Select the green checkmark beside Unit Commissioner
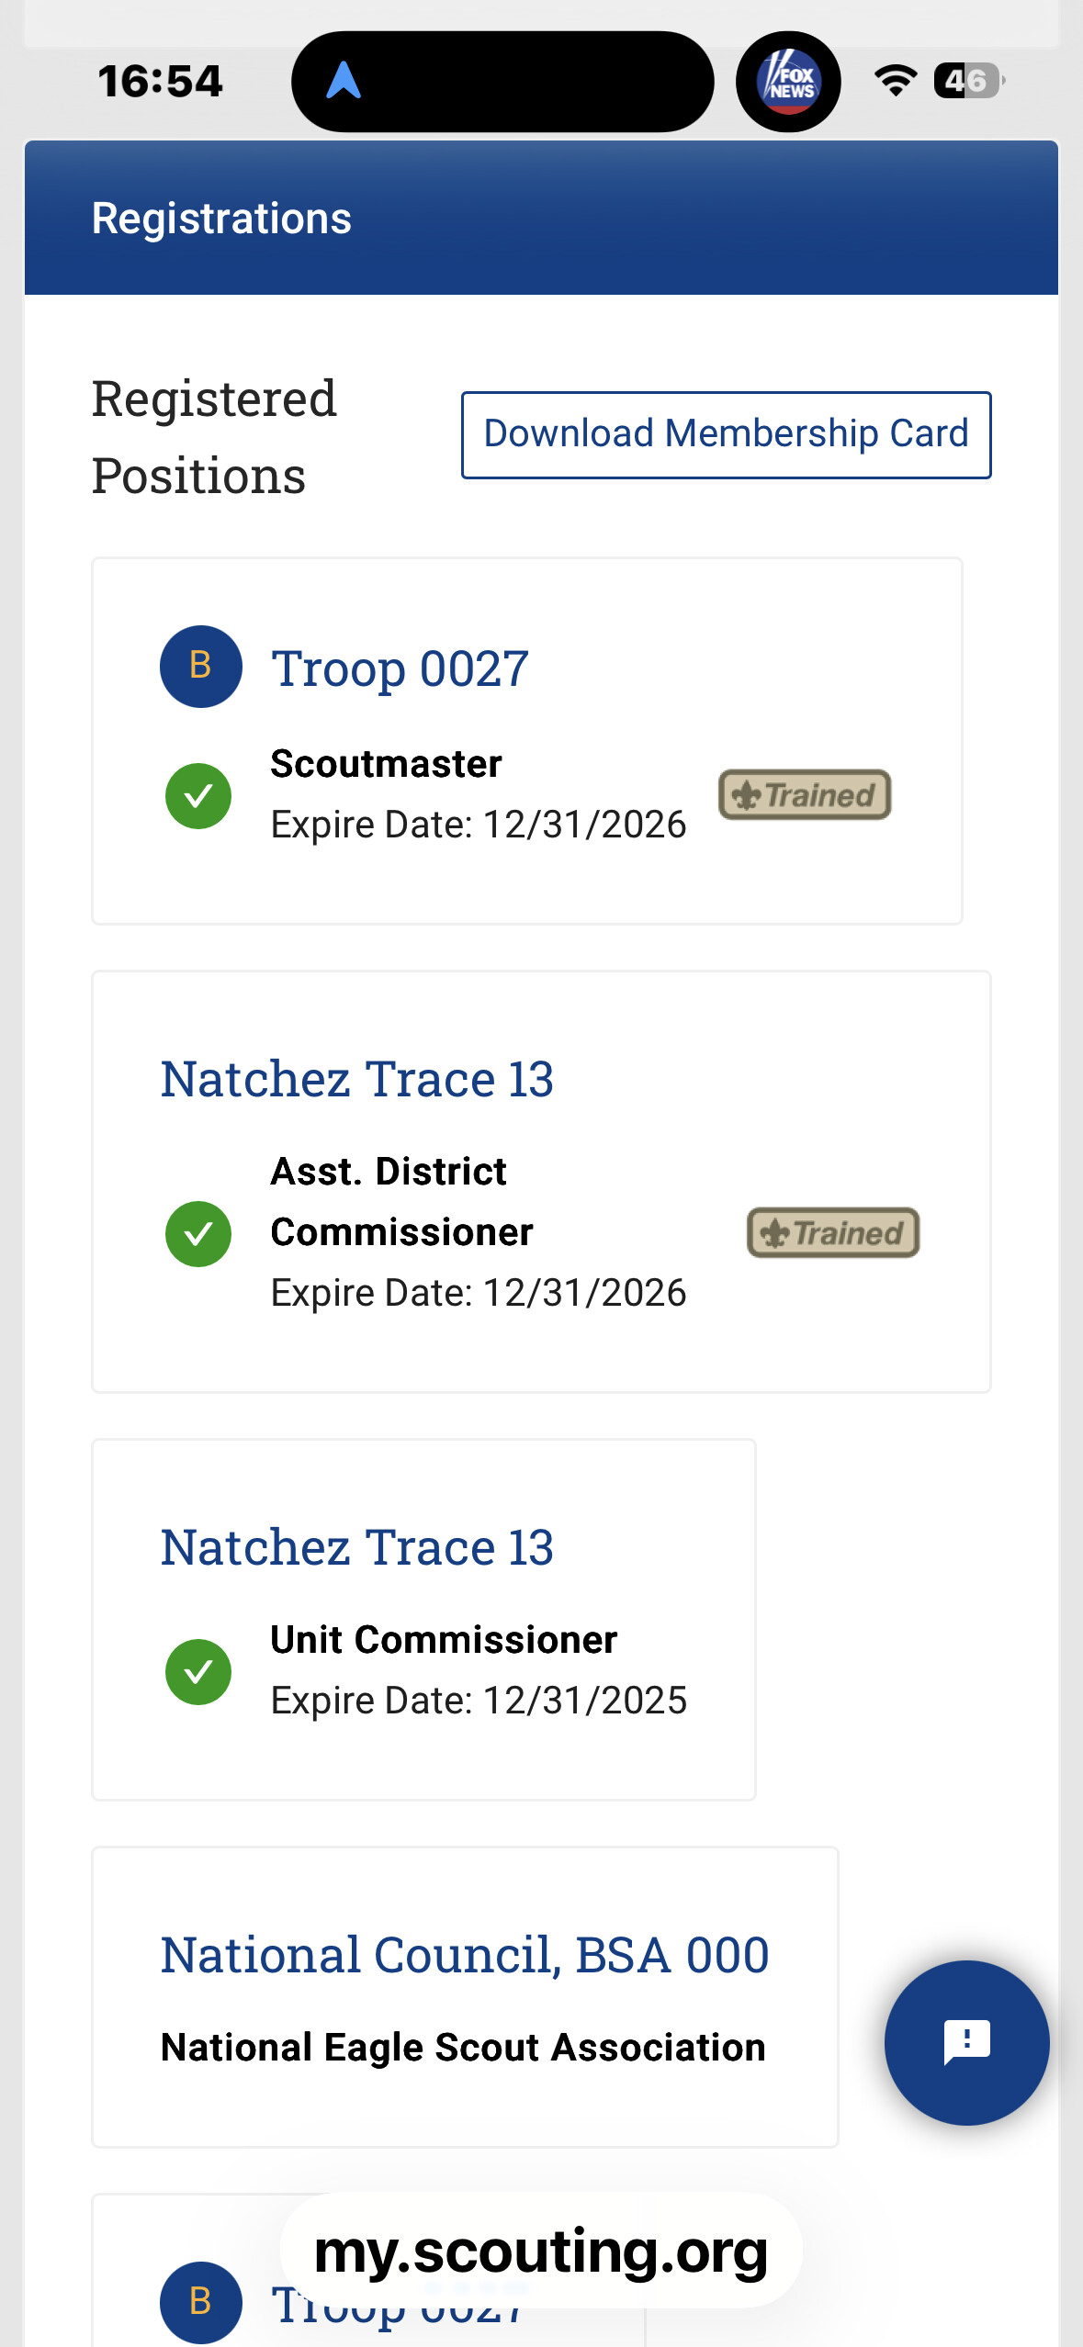 click(197, 1670)
